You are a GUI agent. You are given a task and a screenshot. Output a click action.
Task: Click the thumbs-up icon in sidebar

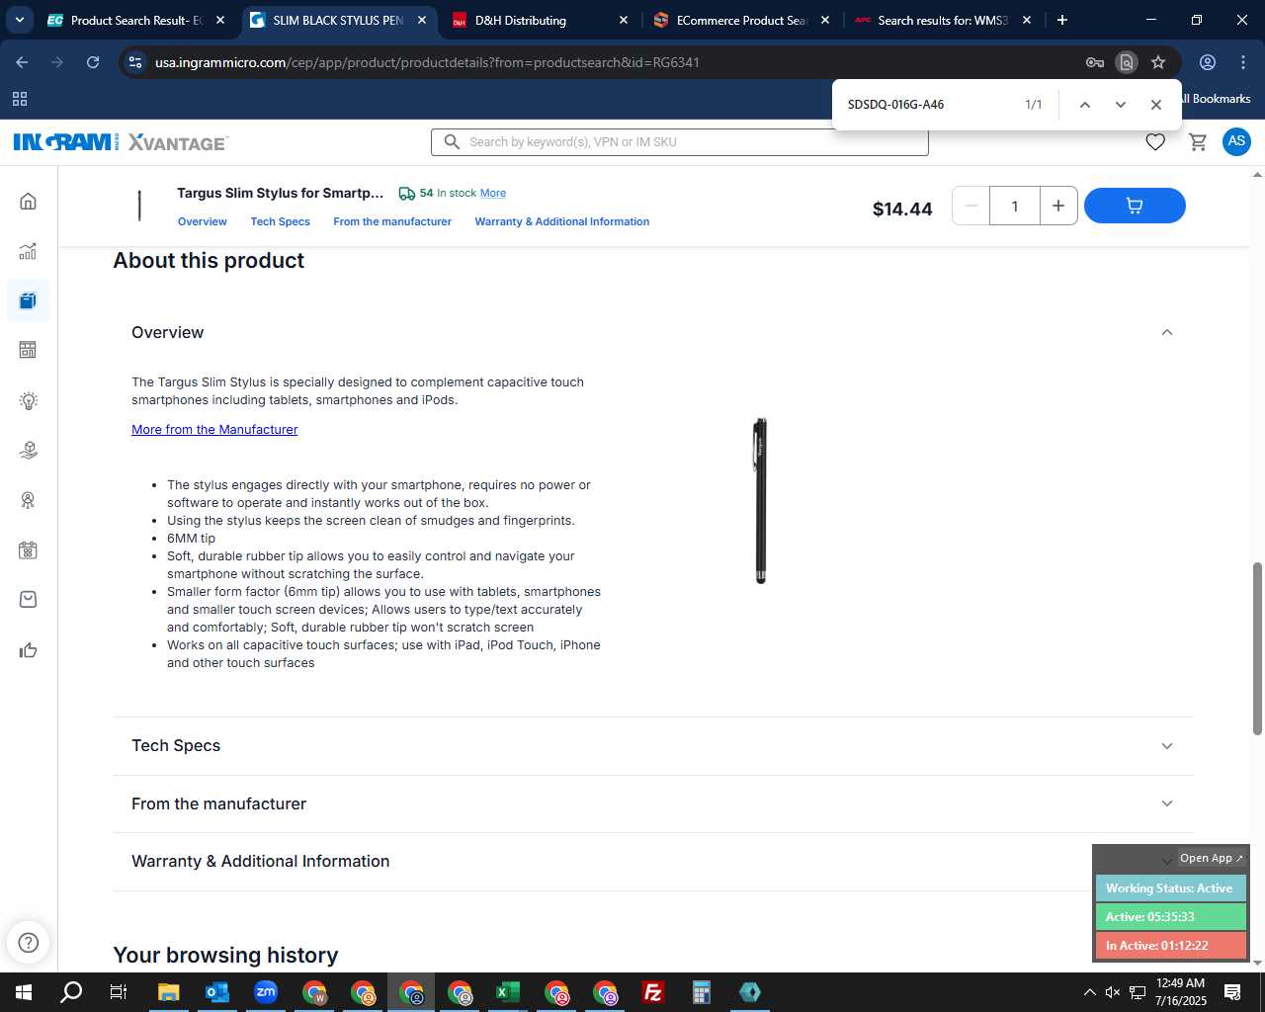coord(28,650)
